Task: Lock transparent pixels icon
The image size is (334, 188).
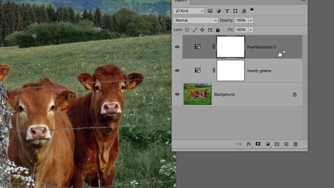Action: [x=187, y=30]
